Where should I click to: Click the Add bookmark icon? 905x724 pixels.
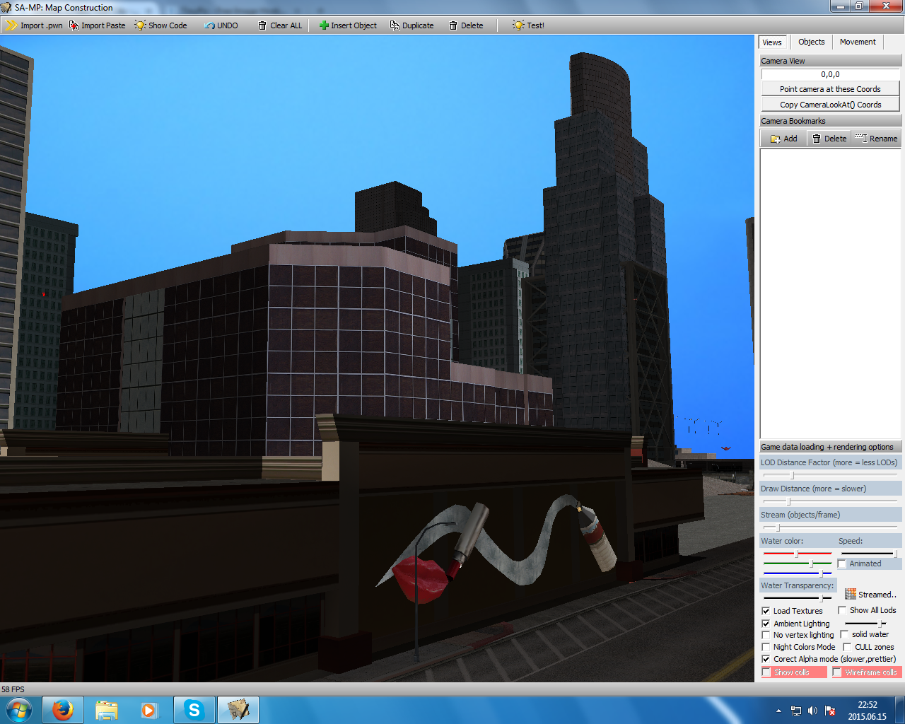click(776, 139)
